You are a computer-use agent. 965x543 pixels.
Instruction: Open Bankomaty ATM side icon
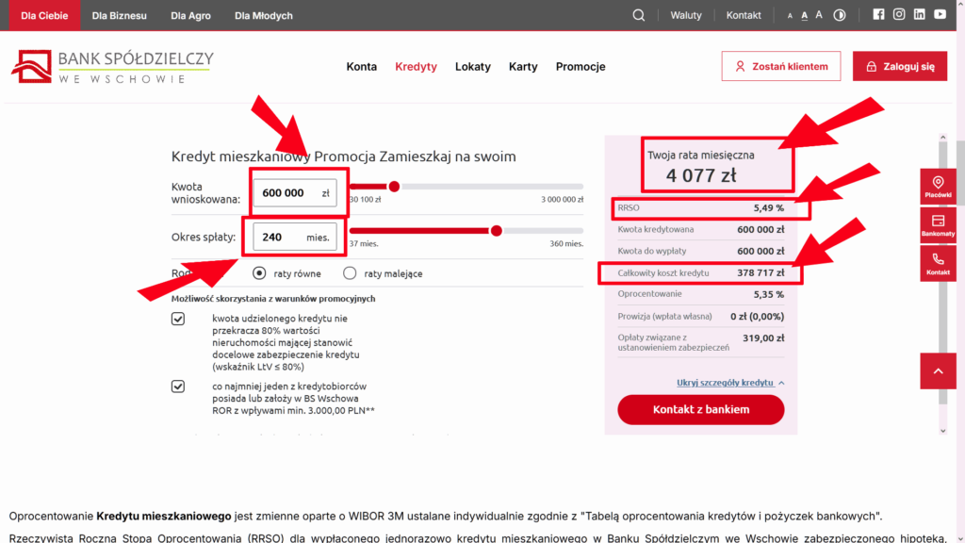(x=938, y=225)
